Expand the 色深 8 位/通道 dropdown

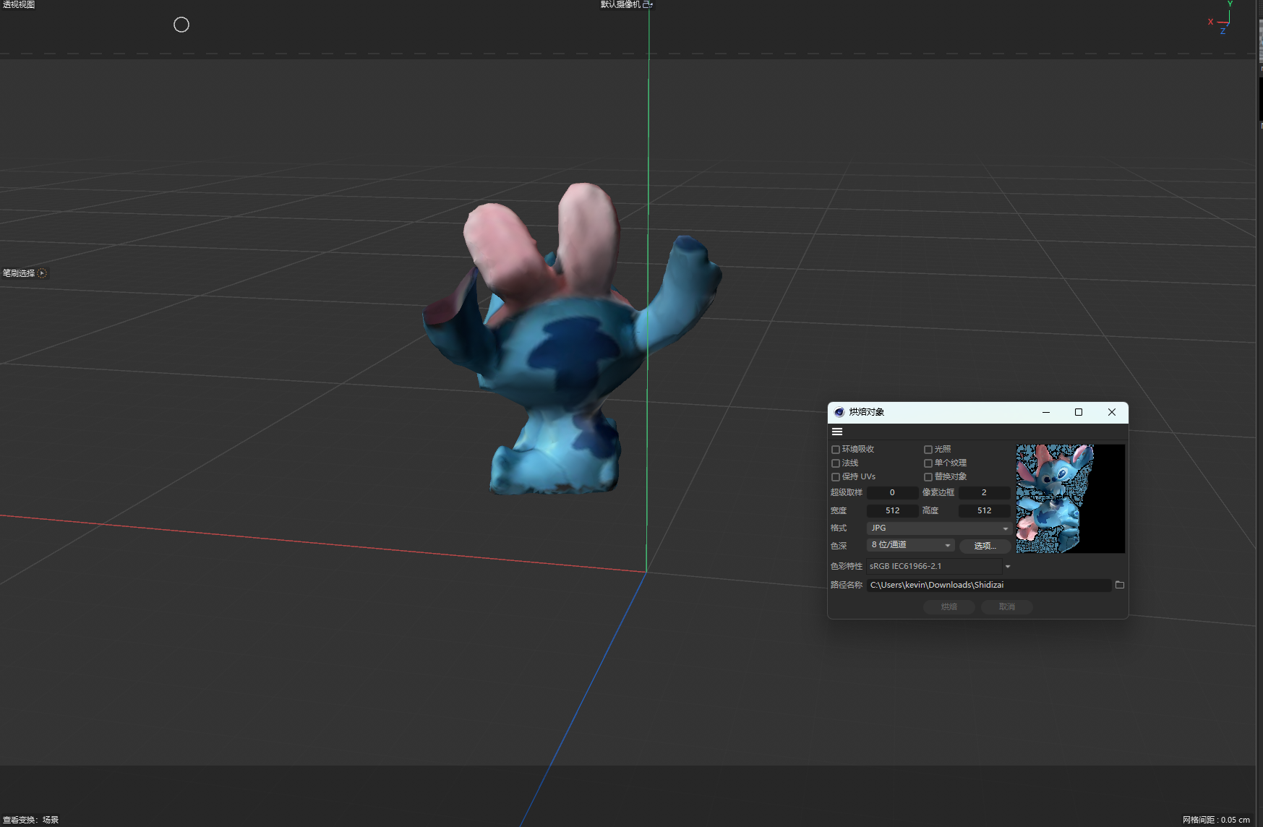pyautogui.click(x=911, y=545)
